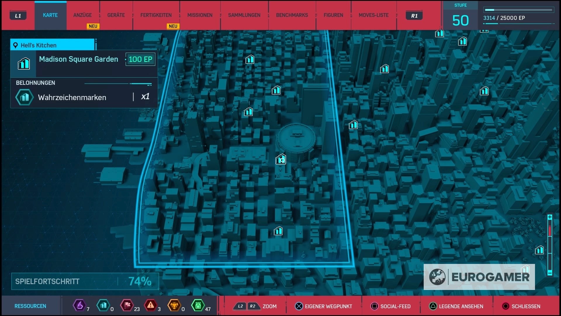Viewport: 561px width, 316px height.
Task: Click the X button for EIGENER WEGPUNKT
Action: click(x=299, y=306)
